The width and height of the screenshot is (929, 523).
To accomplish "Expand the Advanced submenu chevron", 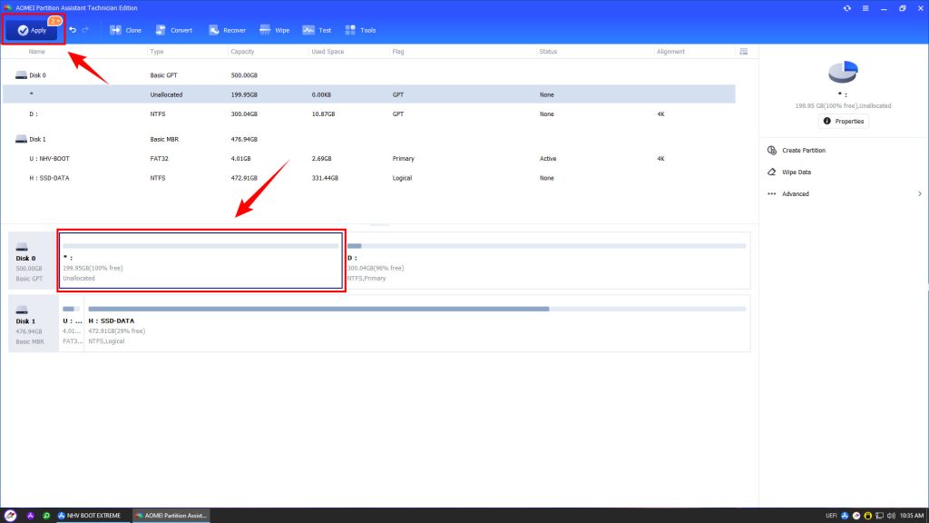I will 920,194.
